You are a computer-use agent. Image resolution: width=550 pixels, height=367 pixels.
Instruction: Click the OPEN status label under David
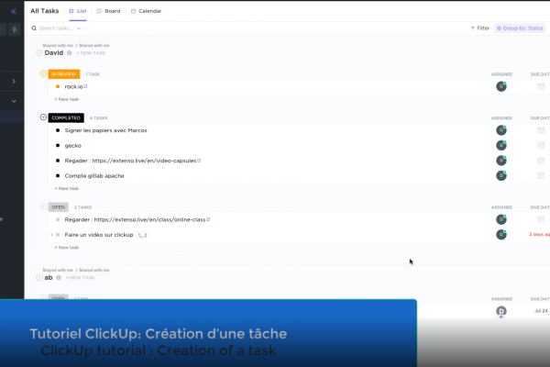click(x=59, y=207)
